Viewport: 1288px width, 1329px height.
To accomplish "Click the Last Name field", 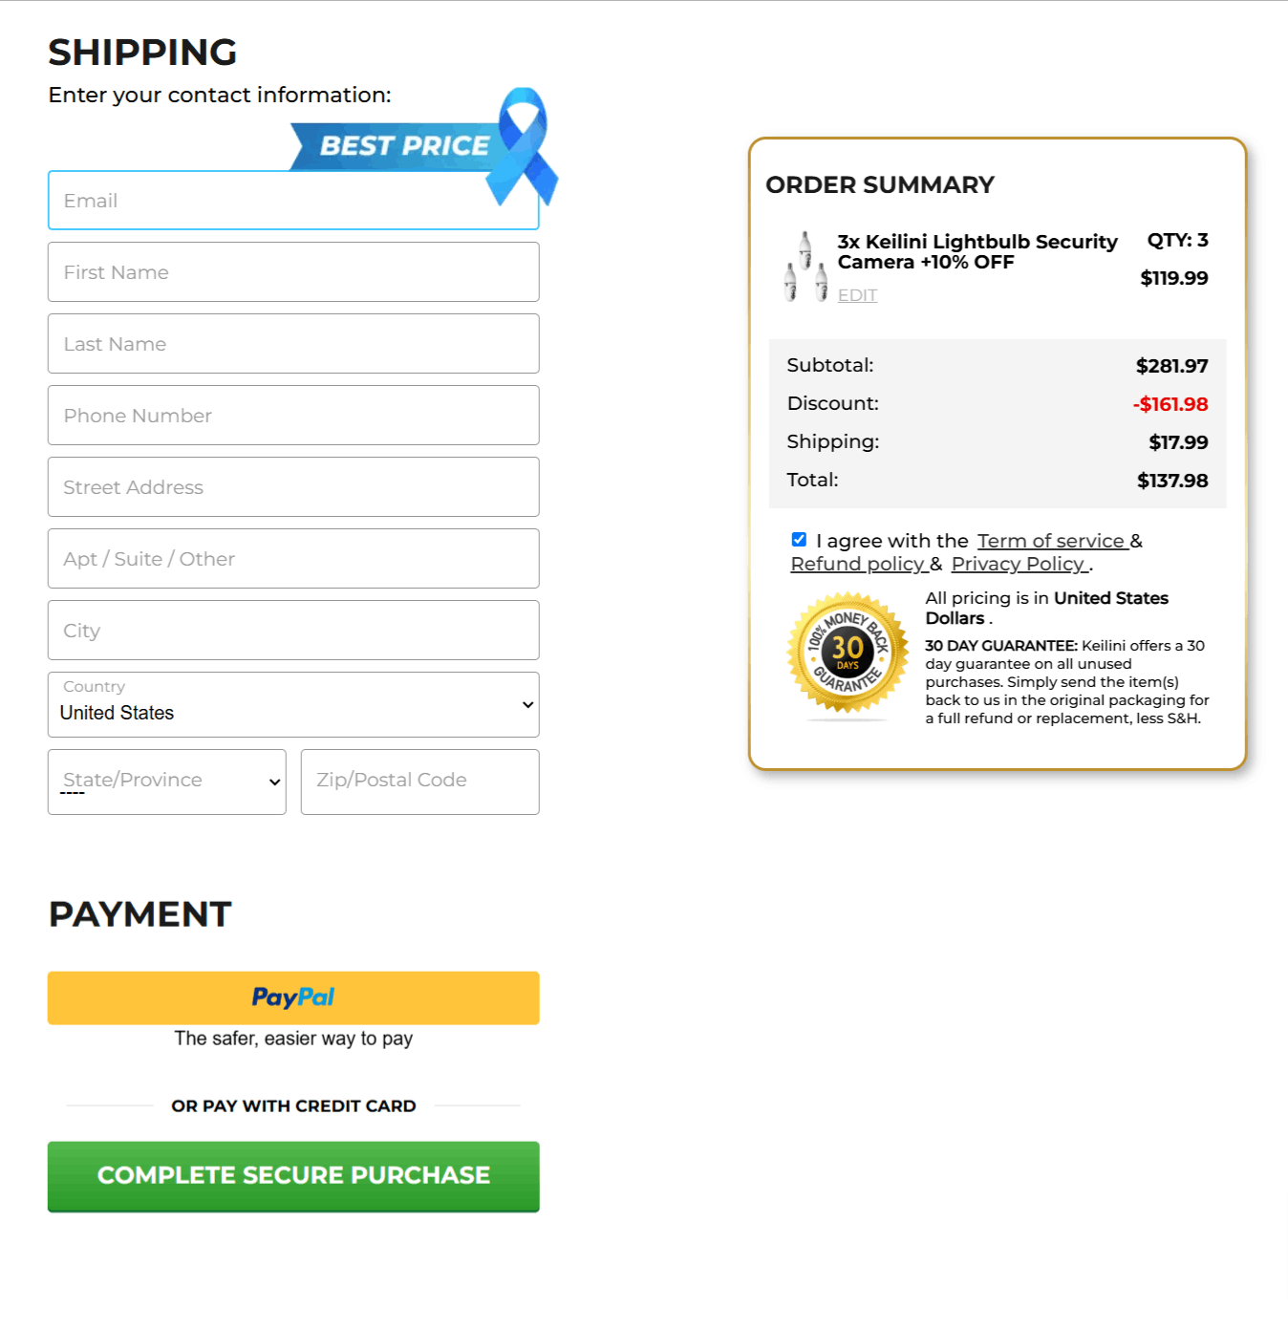I will (x=292, y=343).
